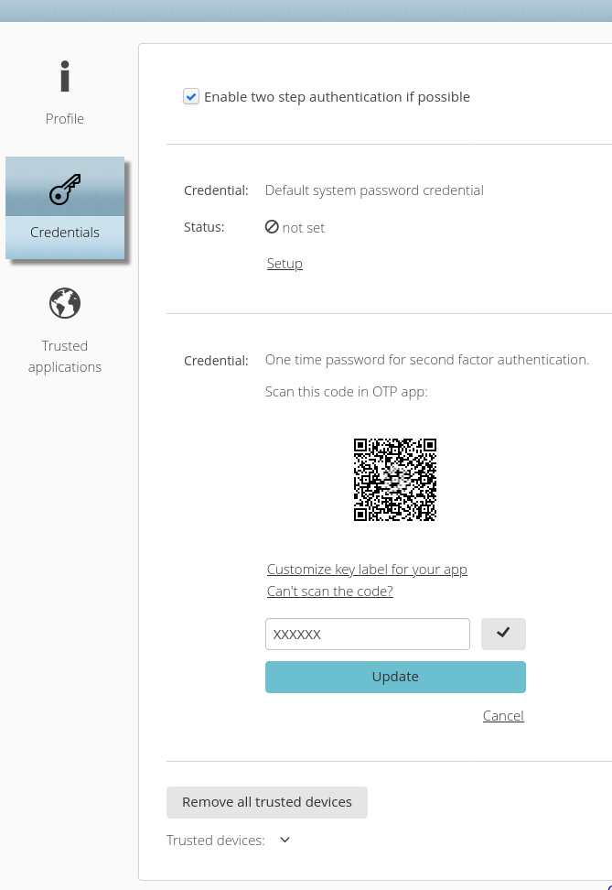Click the "Default system password credential" text
This screenshot has width=612, height=890.
point(374,190)
